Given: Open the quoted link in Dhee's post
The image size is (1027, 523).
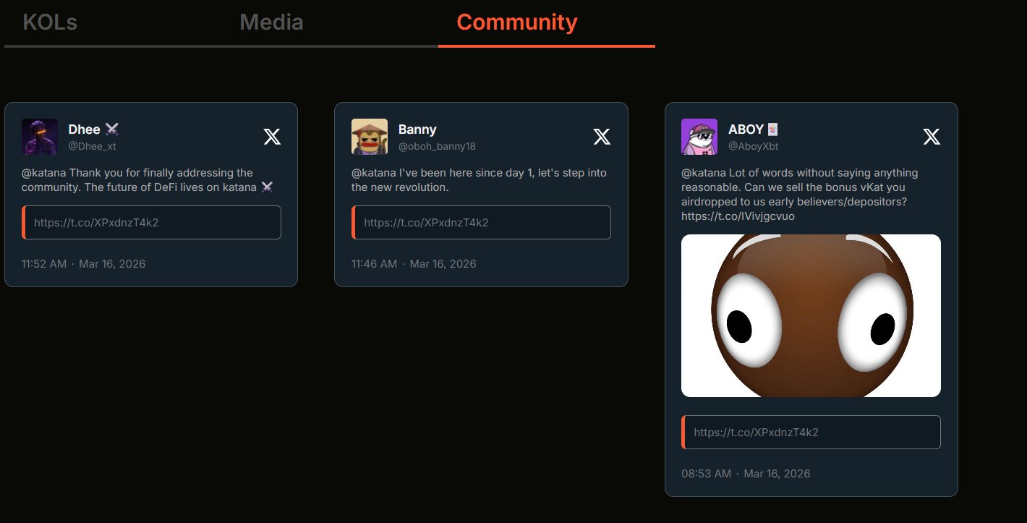Looking at the screenshot, I should pos(152,222).
